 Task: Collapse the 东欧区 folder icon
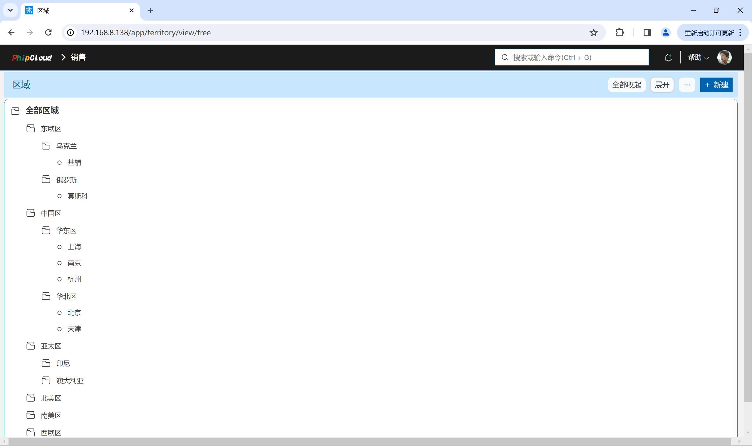point(31,129)
